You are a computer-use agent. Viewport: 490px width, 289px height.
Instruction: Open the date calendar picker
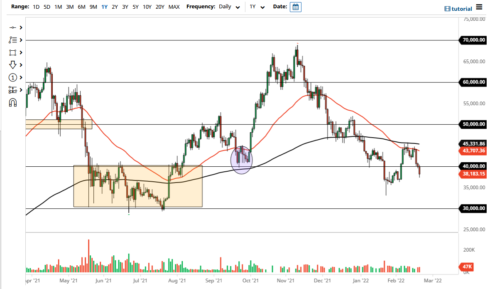point(295,7)
